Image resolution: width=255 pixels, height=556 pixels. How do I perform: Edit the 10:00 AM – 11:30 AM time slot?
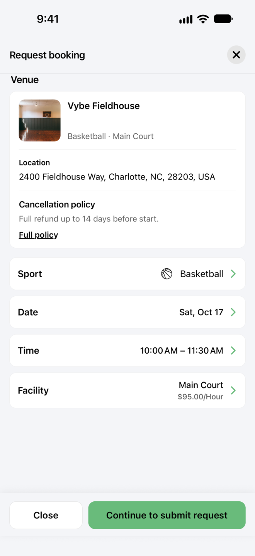coord(182,351)
